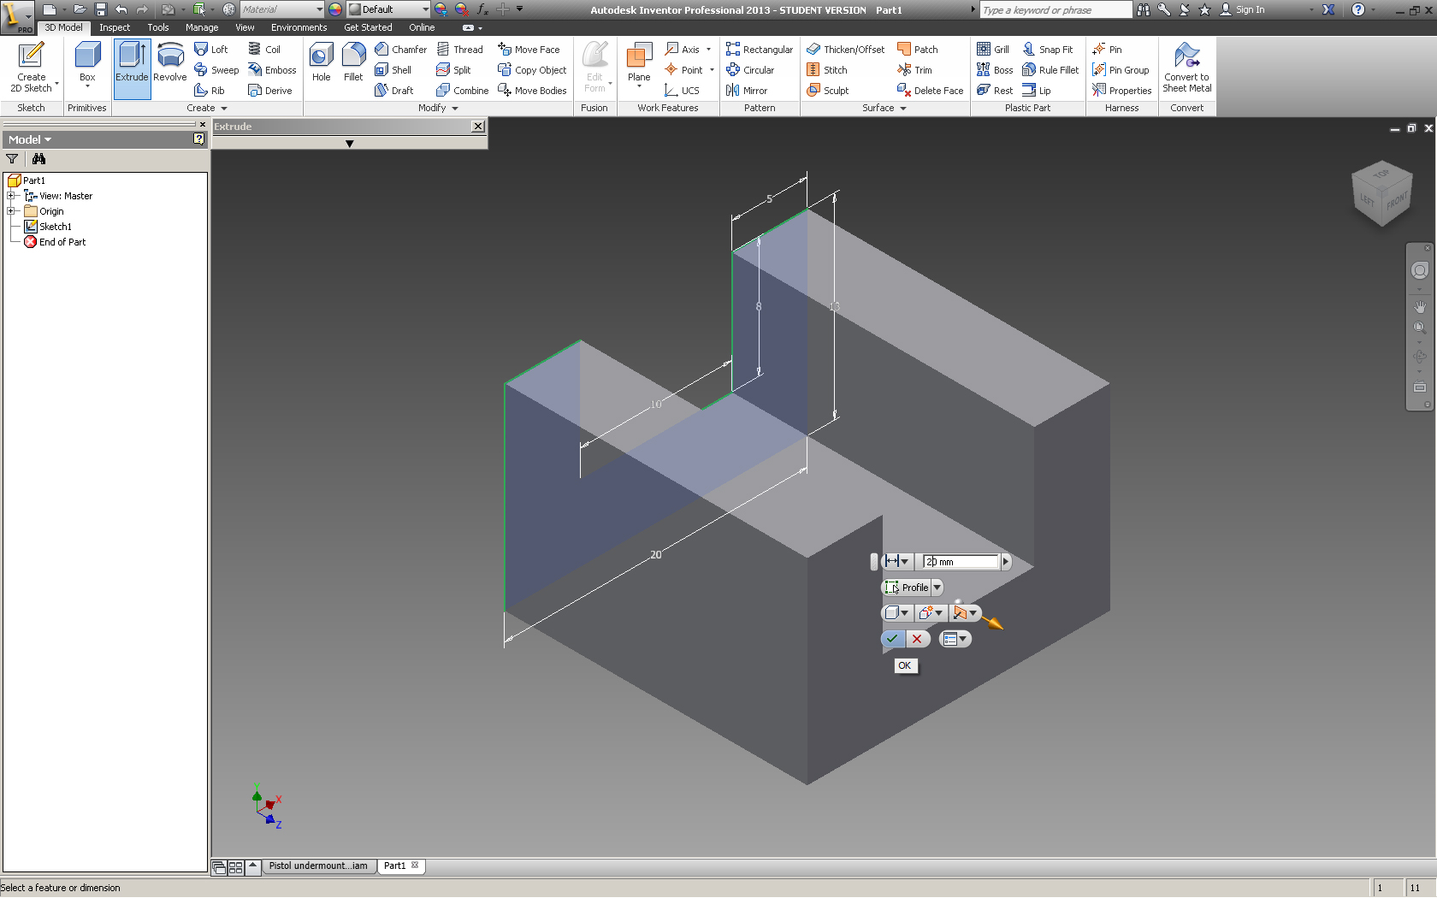Choose the Grill plastic part tool
This screenshot has width=1437, height=898.
(993, 50)
